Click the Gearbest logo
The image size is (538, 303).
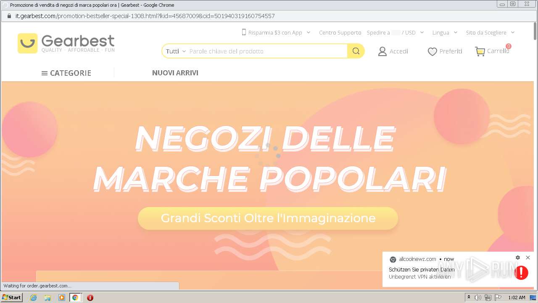[66, 43]
